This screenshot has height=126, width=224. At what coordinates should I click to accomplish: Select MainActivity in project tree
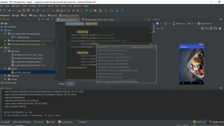pos(23,37)
